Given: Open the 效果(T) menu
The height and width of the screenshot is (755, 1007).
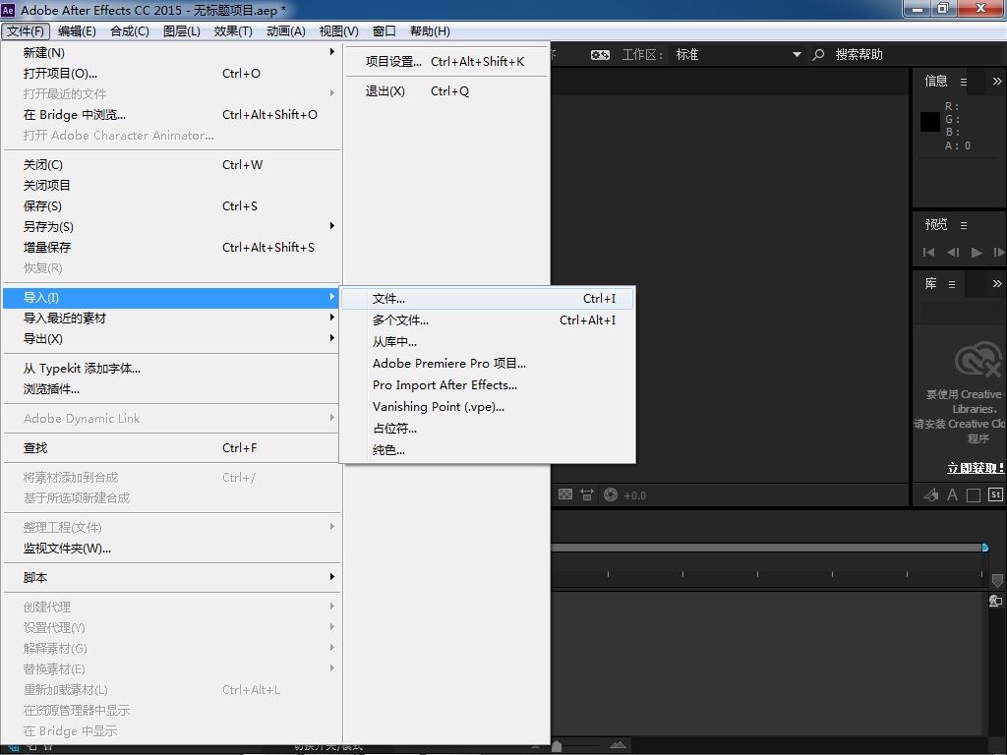Looking at the screenshot, I should 232,31.
